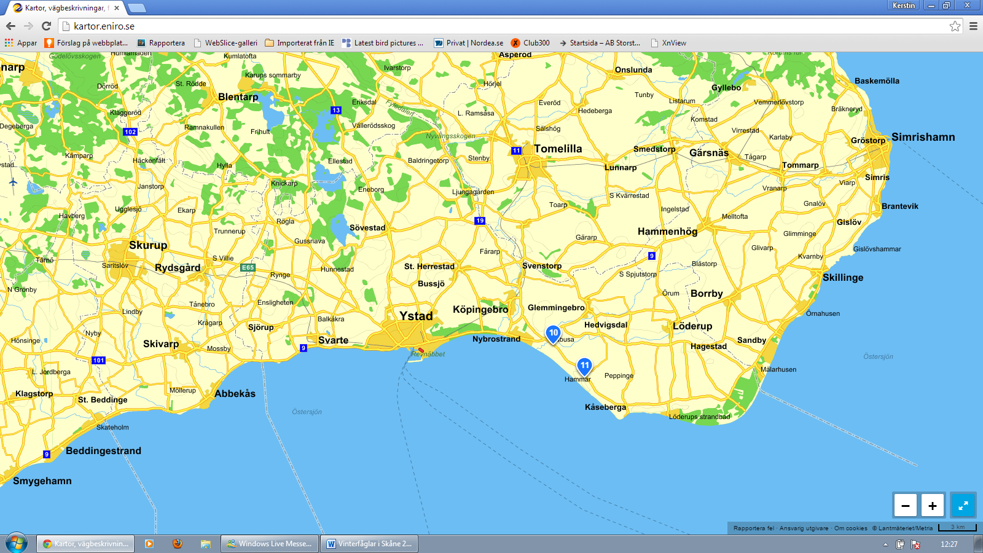Reload the kartor.eniro.se page
The height and width of the screenshot is (553, 983).
tap(46, 26)
